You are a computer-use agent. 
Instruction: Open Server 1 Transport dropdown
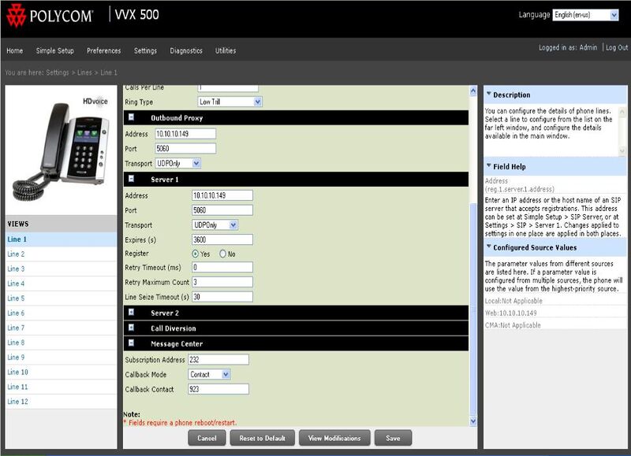[x=215, y=224]
